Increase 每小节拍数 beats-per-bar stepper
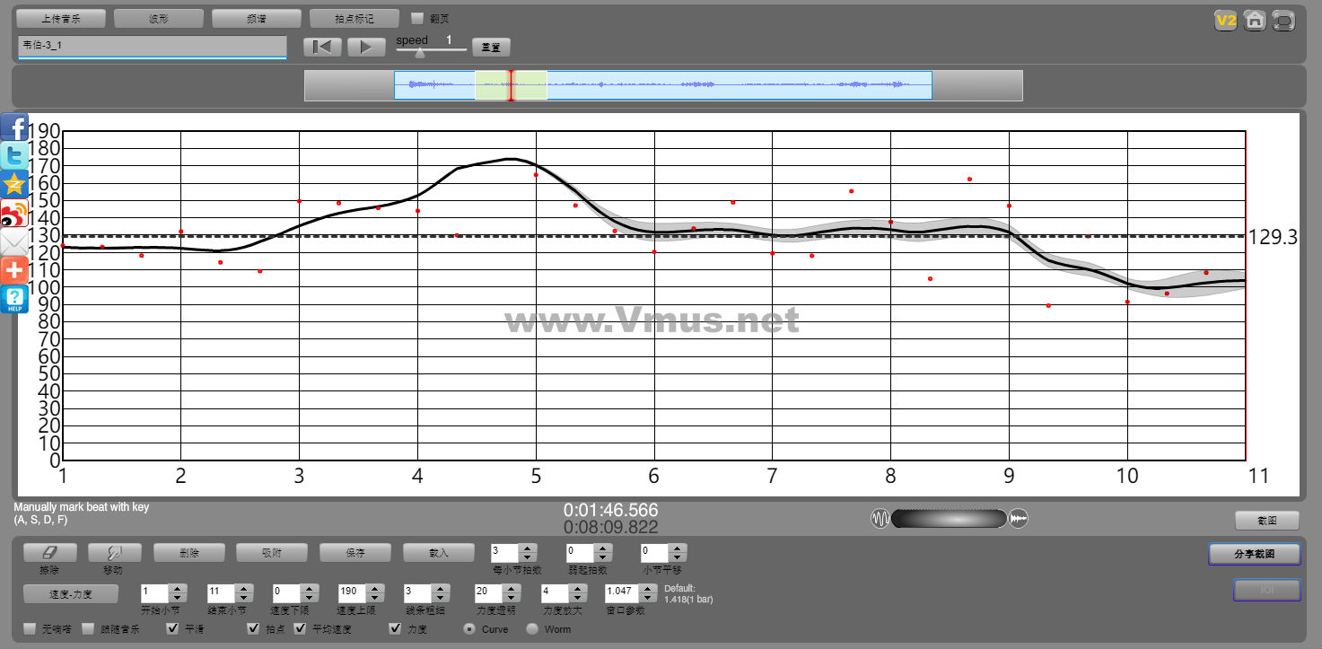 tap(529, 548)
